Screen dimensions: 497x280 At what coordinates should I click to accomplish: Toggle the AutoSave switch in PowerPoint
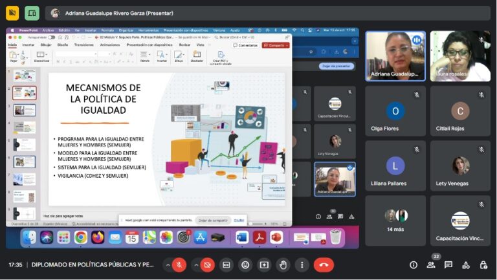(x=51, y=38)
